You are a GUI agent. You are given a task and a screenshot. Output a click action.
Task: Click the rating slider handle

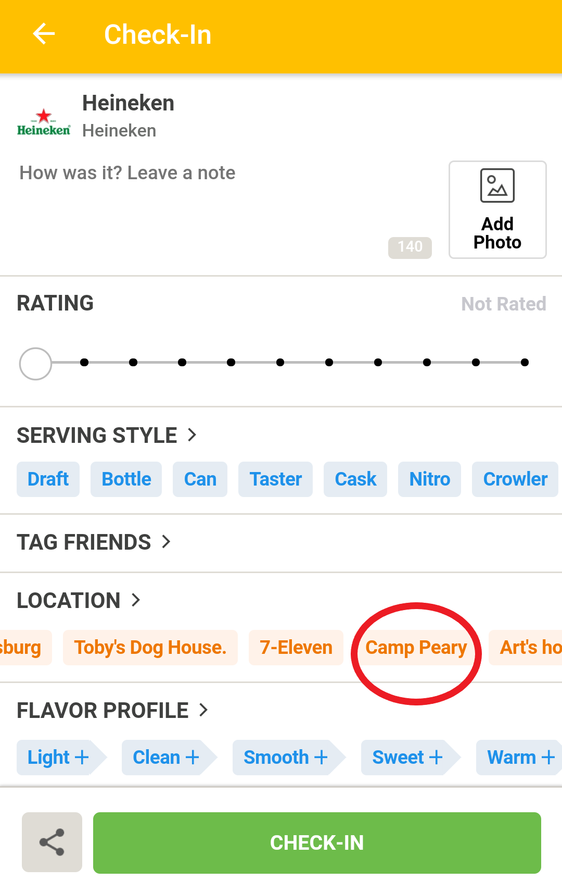click(35, 363)
